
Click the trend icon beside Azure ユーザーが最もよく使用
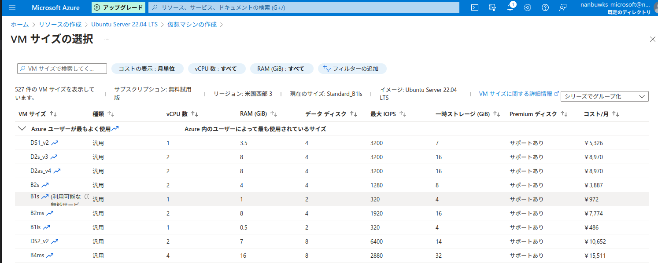point(115,128)
